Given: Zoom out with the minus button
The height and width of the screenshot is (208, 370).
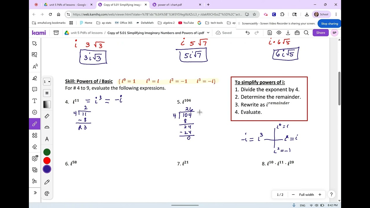Looking at the screenshot, I should tap(293, 195).
